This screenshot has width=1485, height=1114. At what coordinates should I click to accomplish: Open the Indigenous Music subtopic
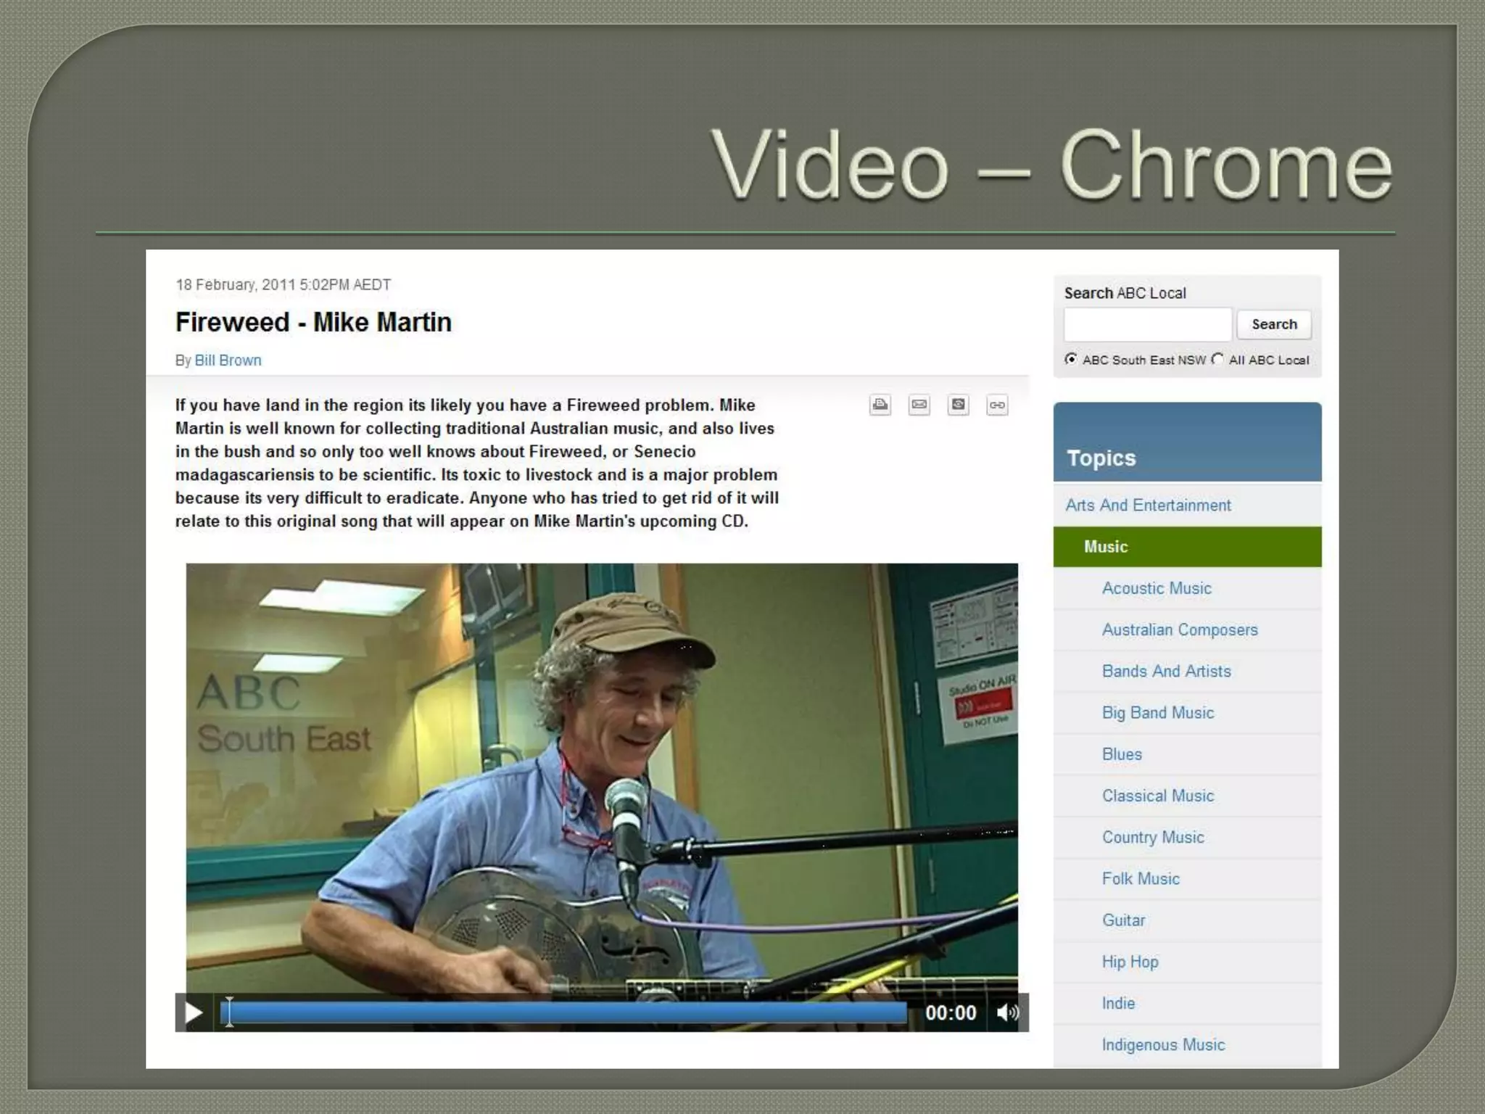pos(1163,1044)
